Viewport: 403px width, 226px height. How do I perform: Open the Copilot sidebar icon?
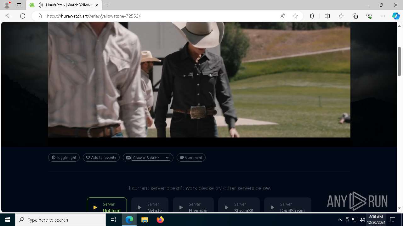pos(396,16)
